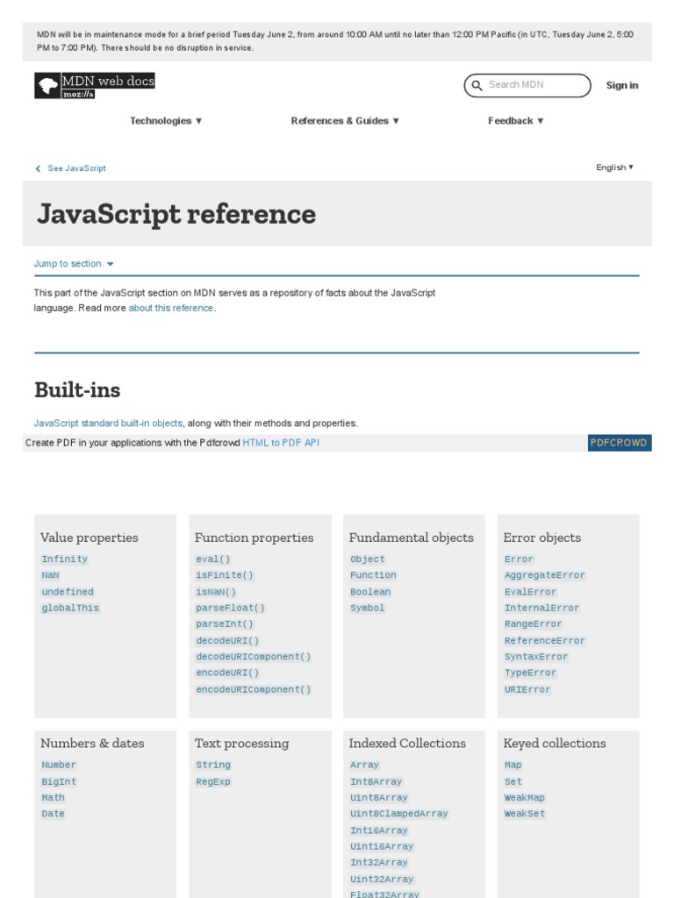Click the PDFCROWD button
This screenshot has height=898, width=674.
tap(619, 443)
